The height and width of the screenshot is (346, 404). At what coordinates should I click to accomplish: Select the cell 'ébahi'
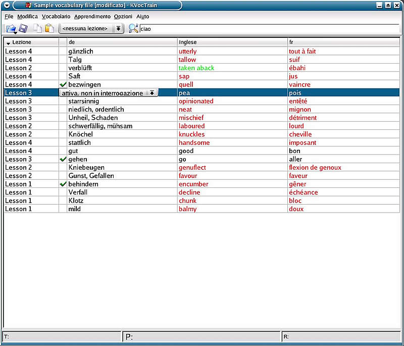pos(343,68)
